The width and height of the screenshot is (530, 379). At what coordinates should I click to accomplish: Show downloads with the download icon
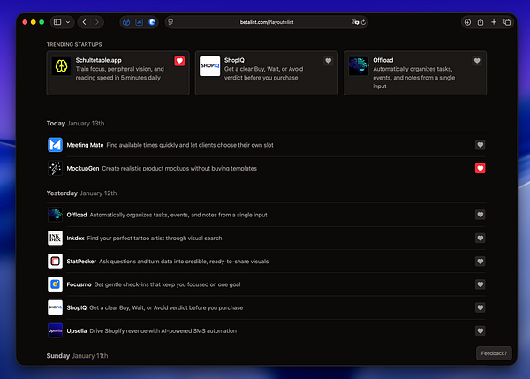[467, 22]
